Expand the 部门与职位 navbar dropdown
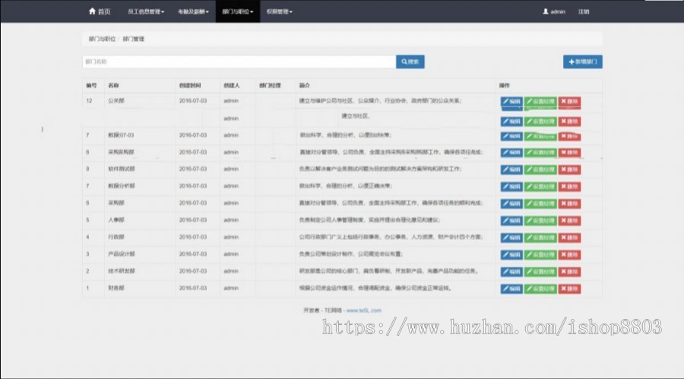 click(x=238, y=12)
